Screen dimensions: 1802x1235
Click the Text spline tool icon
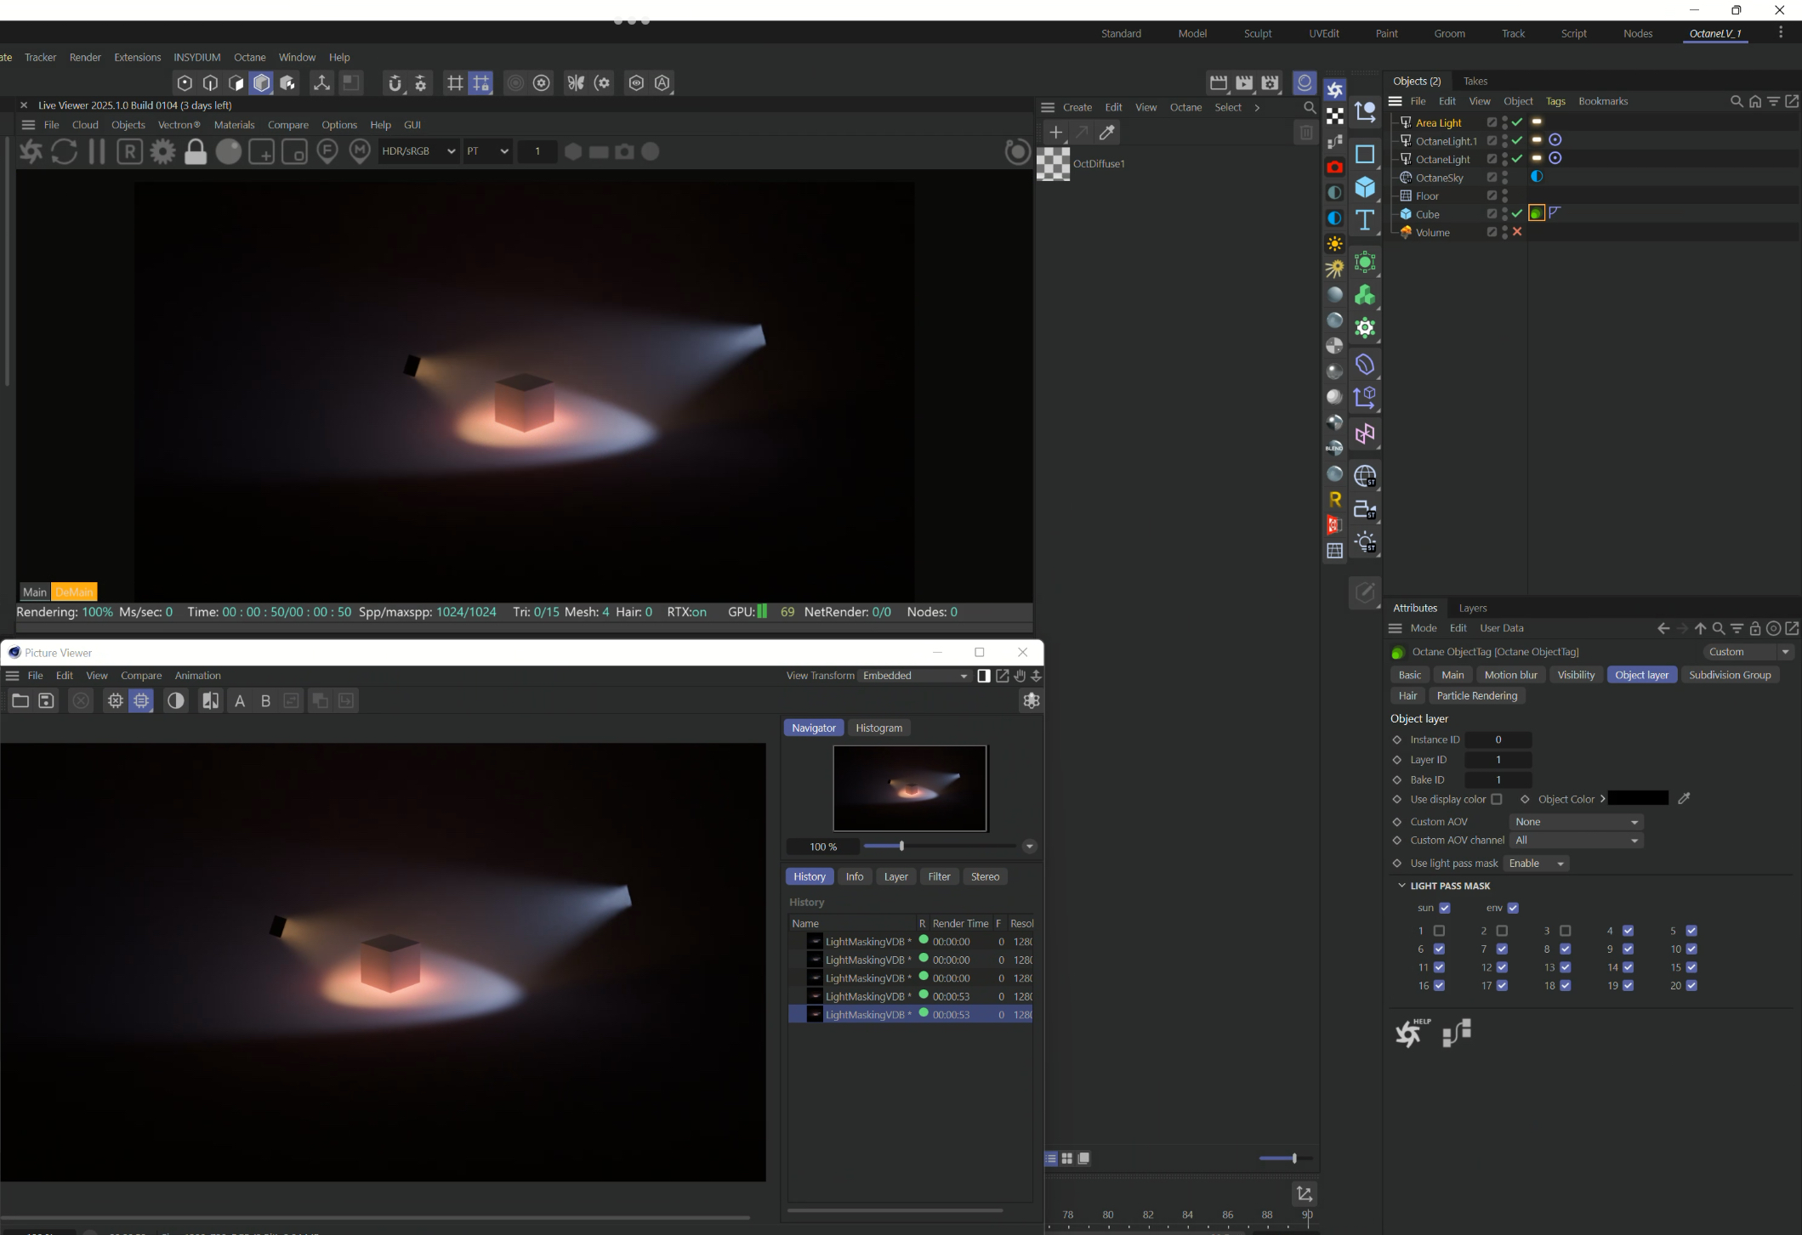coord(1364,220)
